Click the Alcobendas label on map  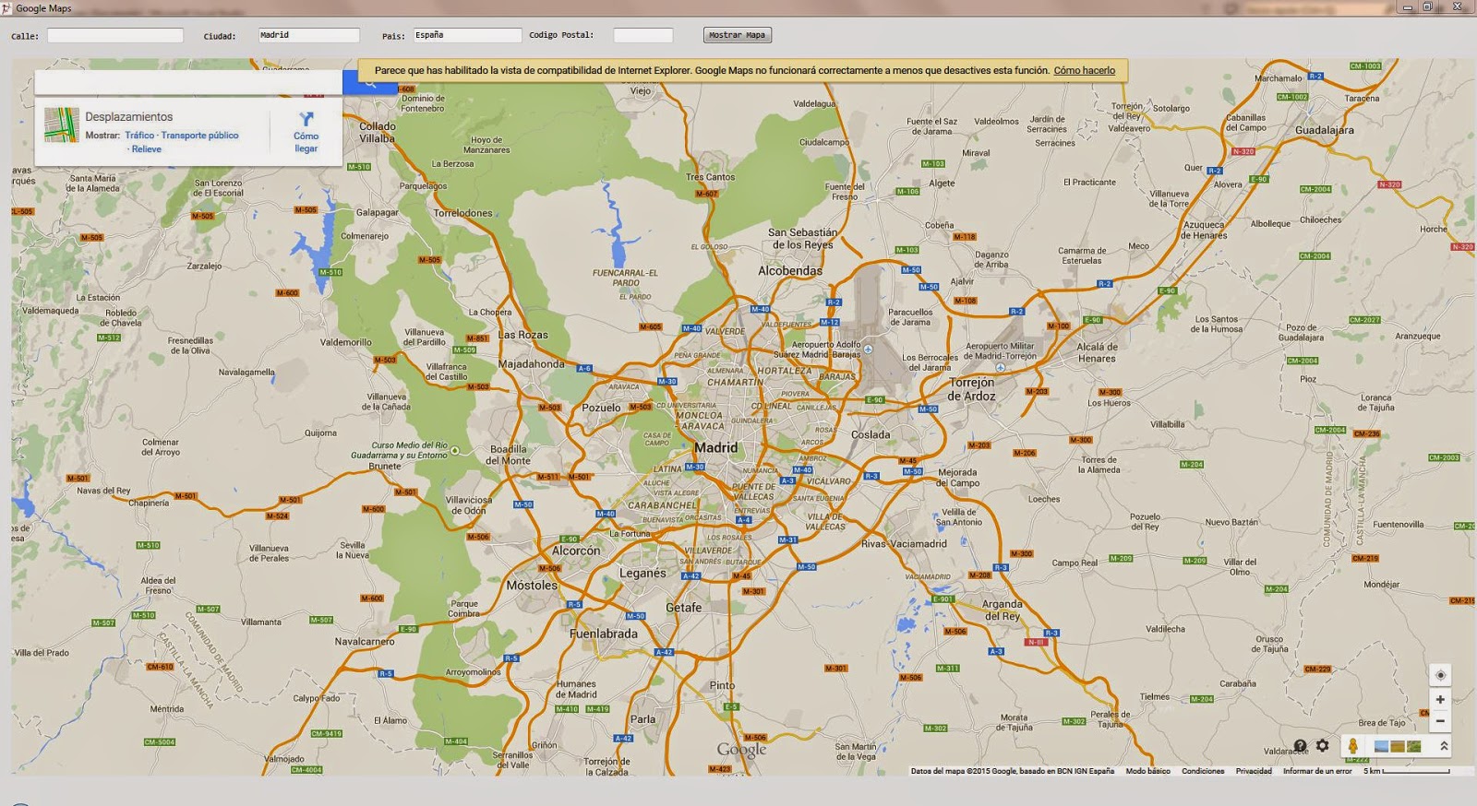(x=790, y=271)
